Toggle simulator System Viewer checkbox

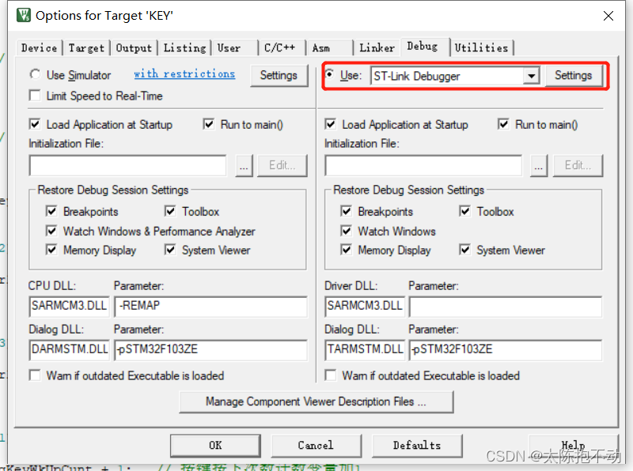point(170,250)
